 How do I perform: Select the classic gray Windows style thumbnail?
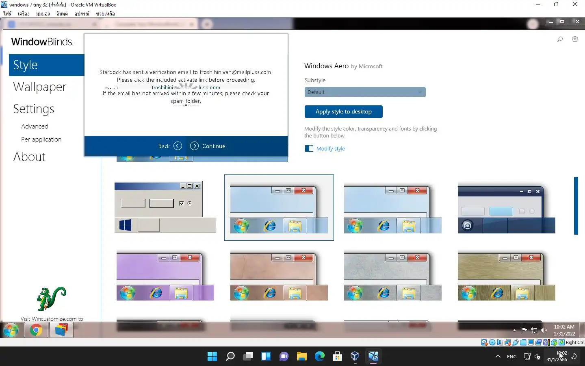point(165,207)
